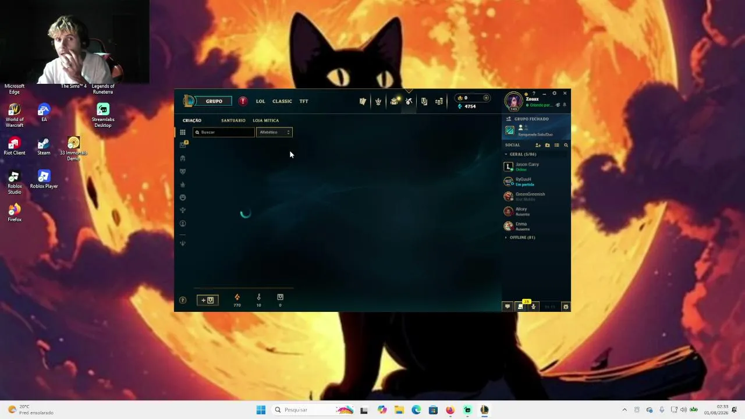
Task: Open Streamlabs Desktop shortcut
Action: coord(103,115)
